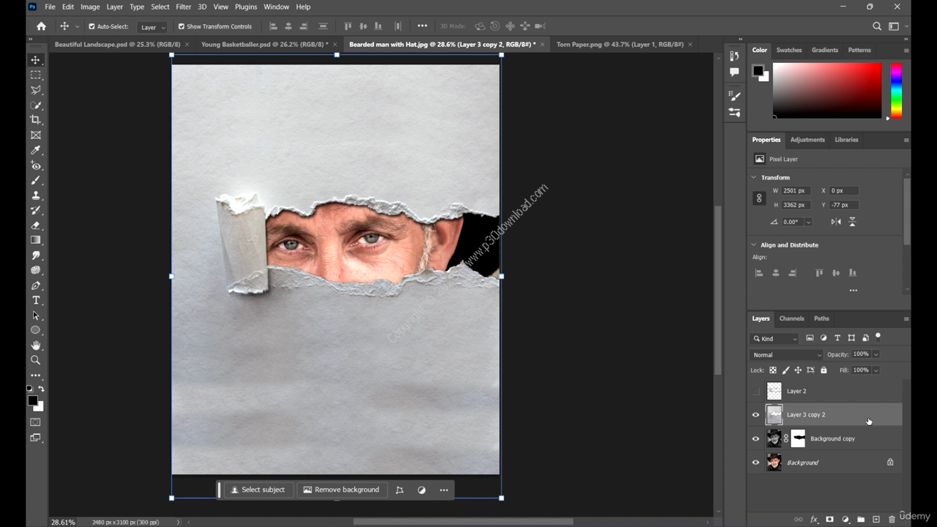This screenshot has height=527, width=937.
Task: Select the Hand tool
Action: pyautogui.click(x=35, y=345)
